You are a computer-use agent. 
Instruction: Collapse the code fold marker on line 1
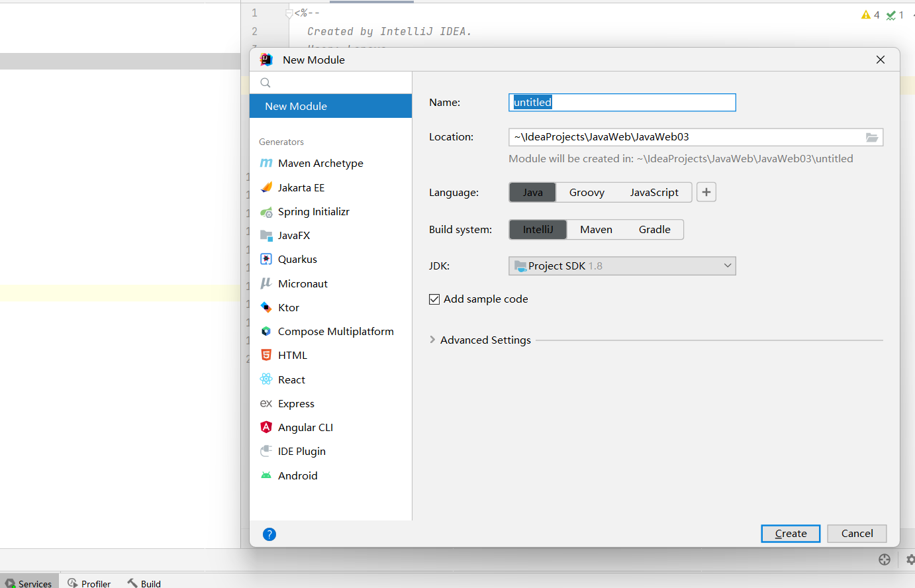pos(289,13)
